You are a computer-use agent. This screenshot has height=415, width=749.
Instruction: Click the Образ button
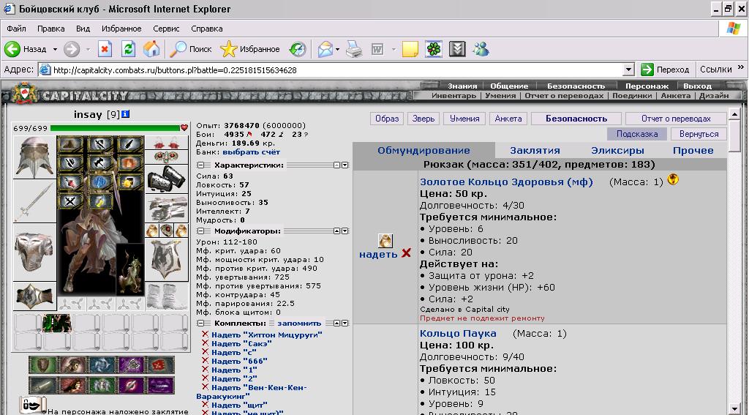(387, 119)
